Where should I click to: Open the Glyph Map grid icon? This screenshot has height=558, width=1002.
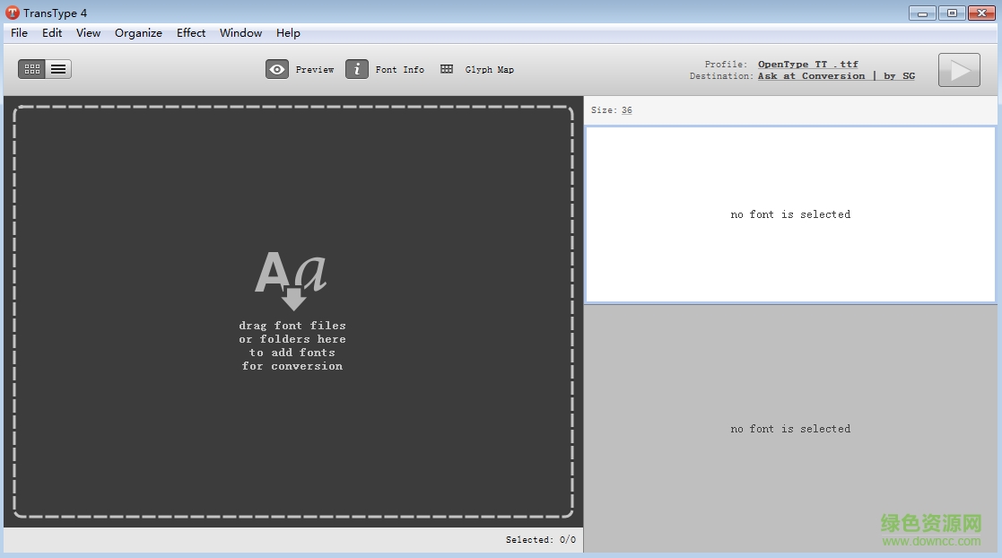pos(447,69)
